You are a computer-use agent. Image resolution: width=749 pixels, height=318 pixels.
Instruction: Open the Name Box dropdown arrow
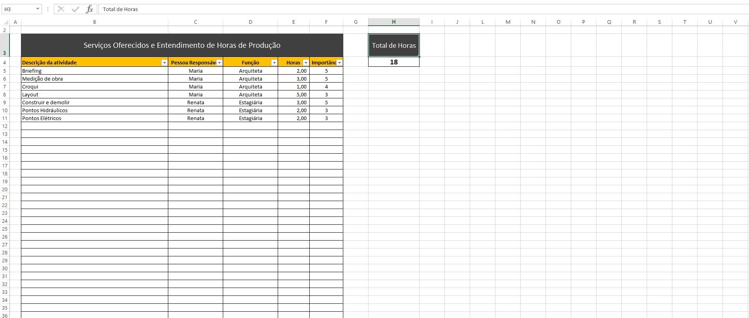(38, 9)
